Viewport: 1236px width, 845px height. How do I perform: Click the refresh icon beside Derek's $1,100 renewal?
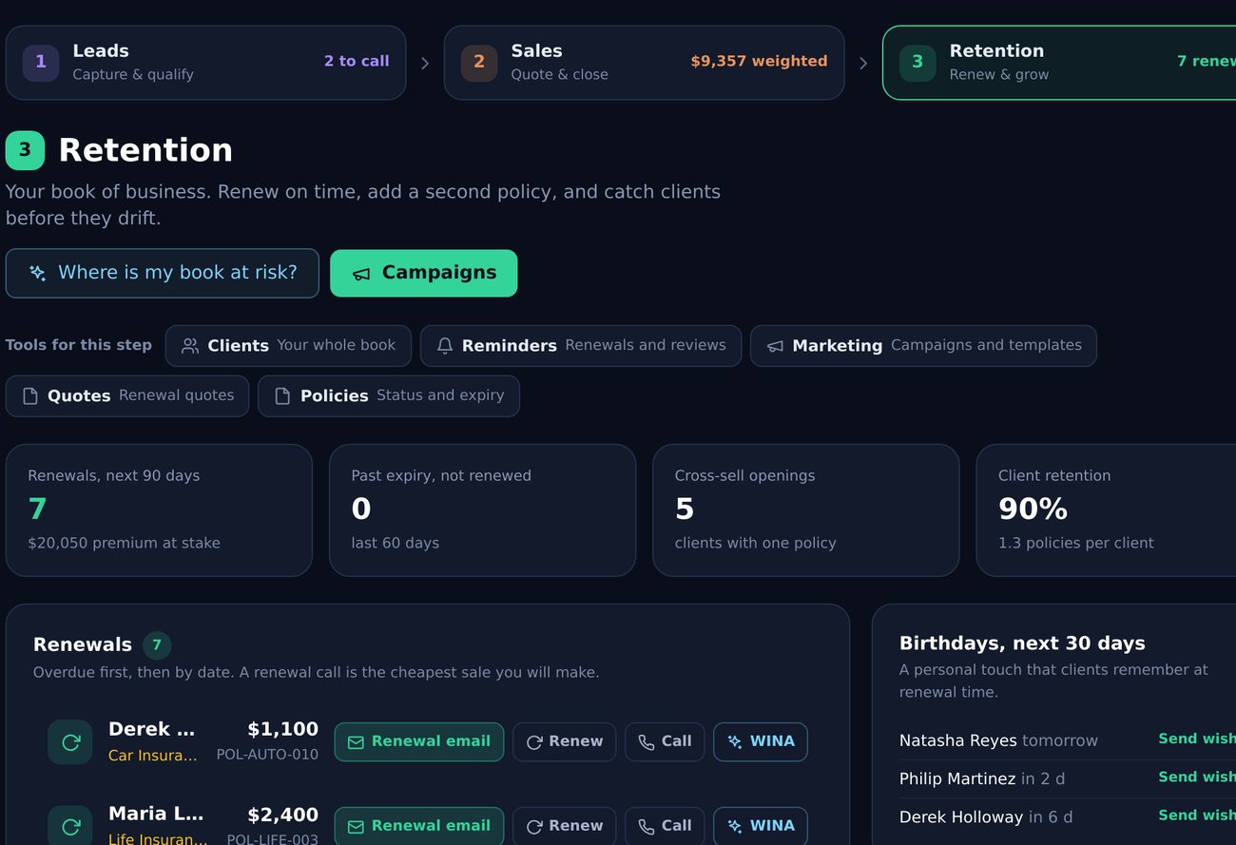pos(70,742)
